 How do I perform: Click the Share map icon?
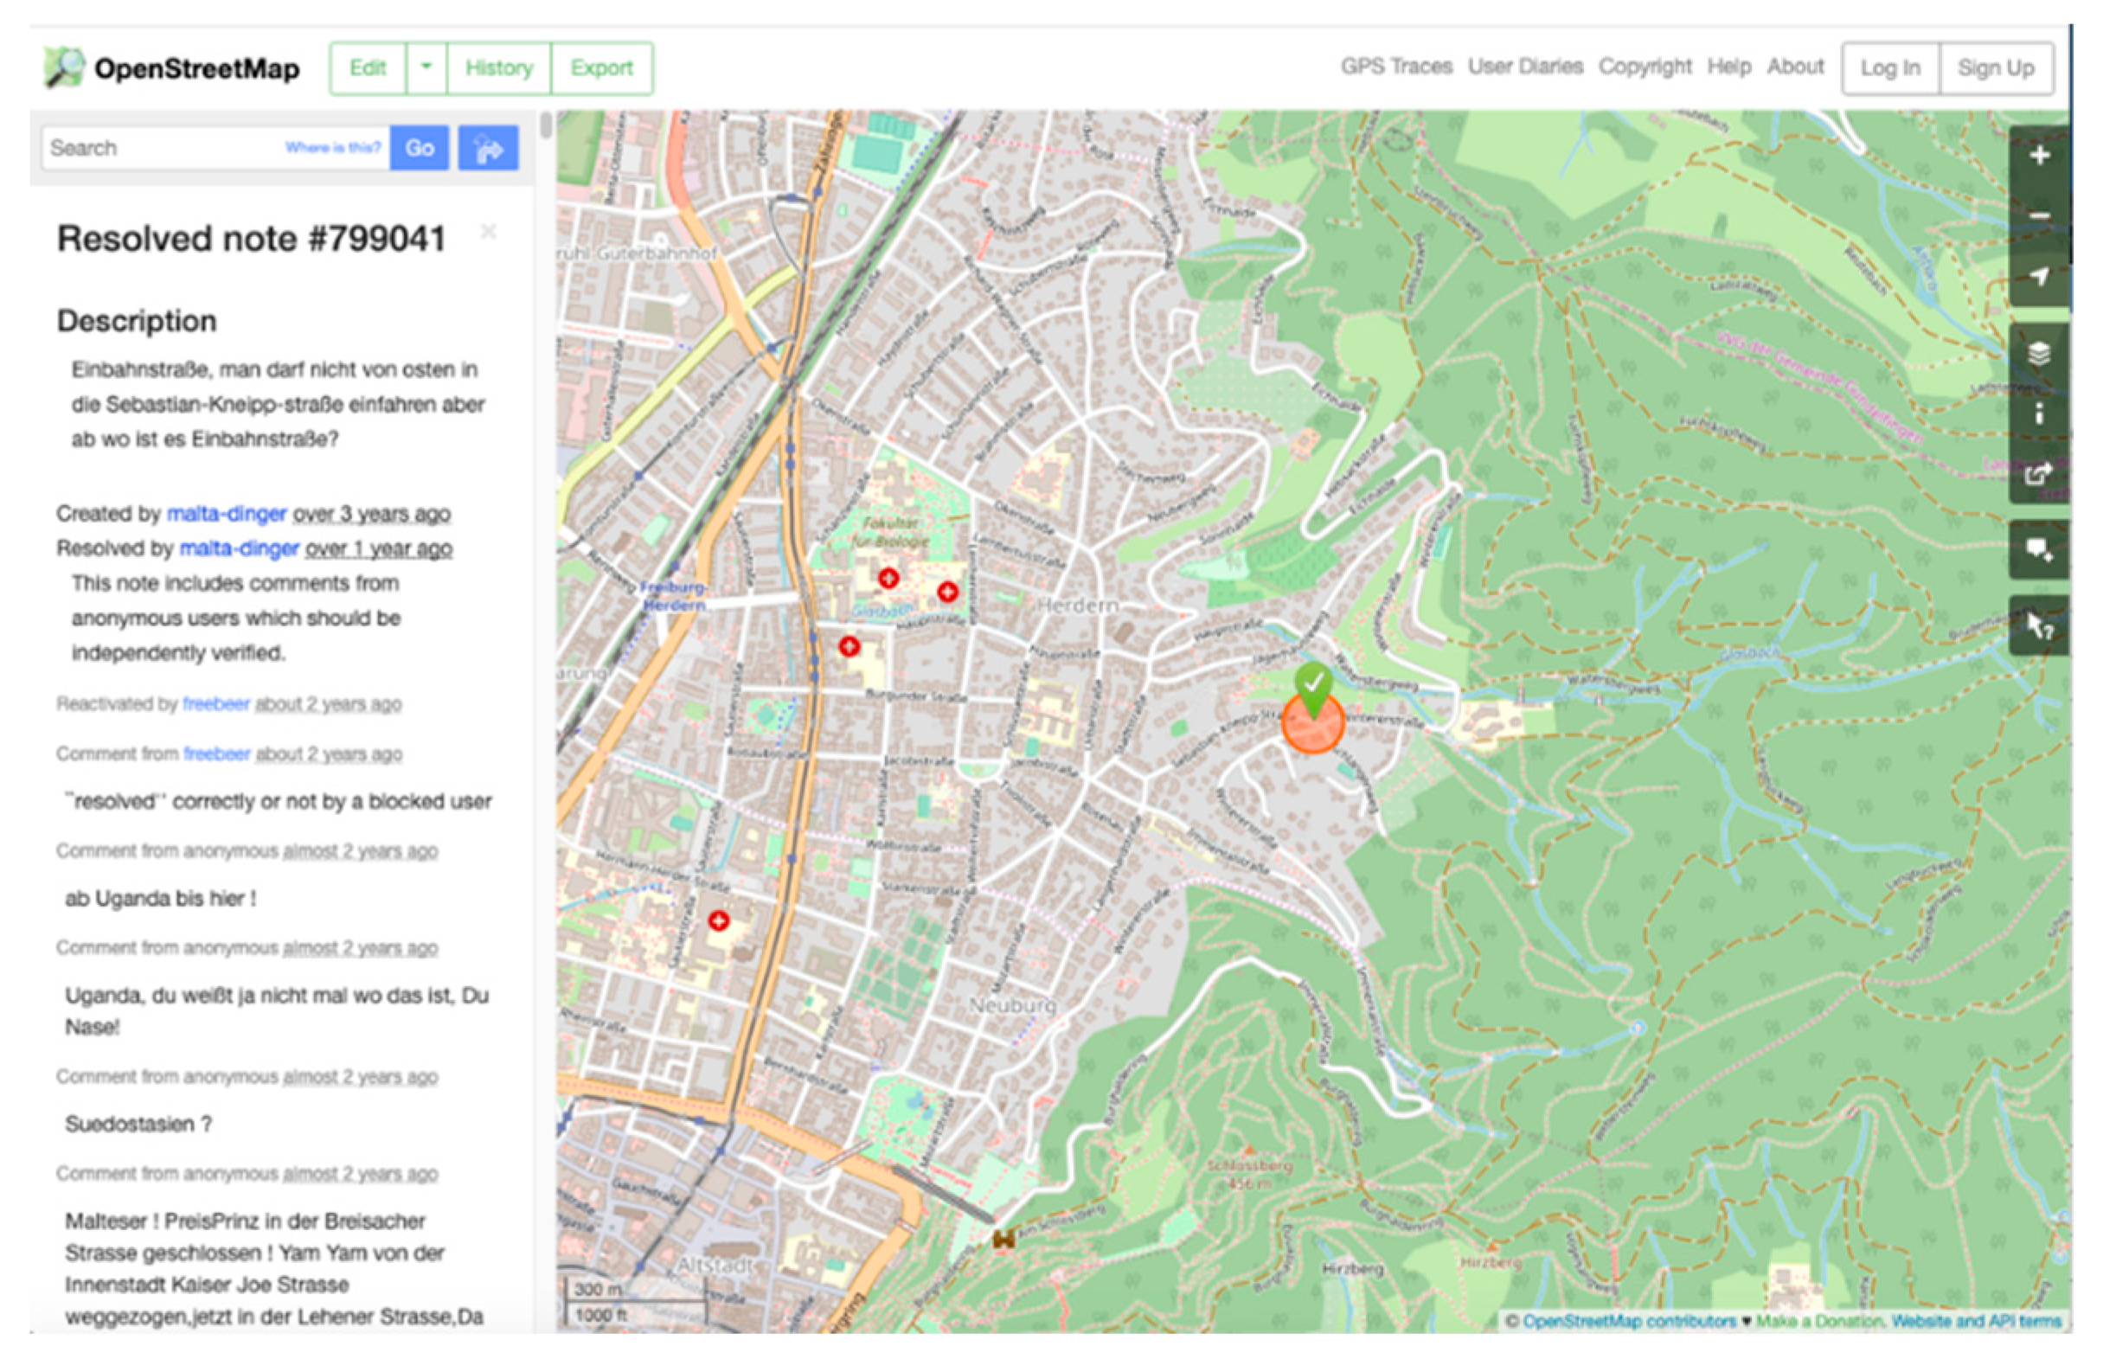pos(2039,474)
